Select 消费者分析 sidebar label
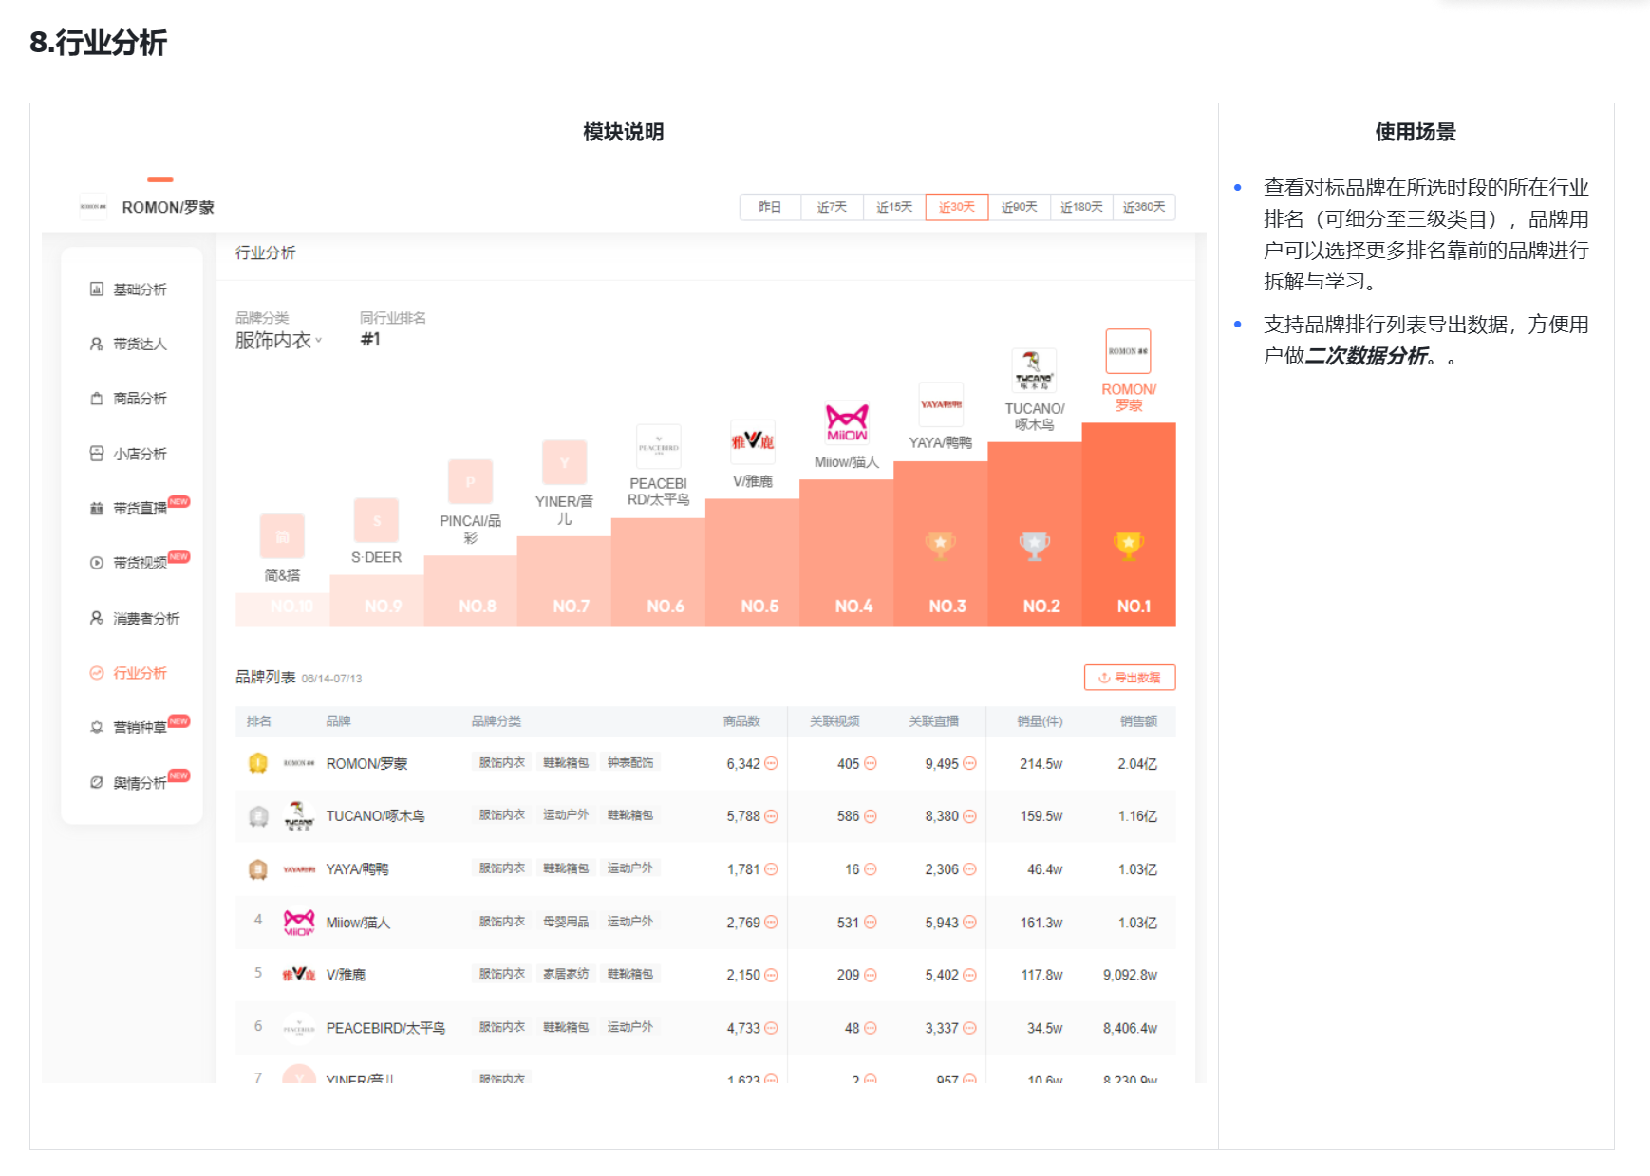Image resolution: width=1650 pixels, height=1176 pixels. click(x=146, y=618)
